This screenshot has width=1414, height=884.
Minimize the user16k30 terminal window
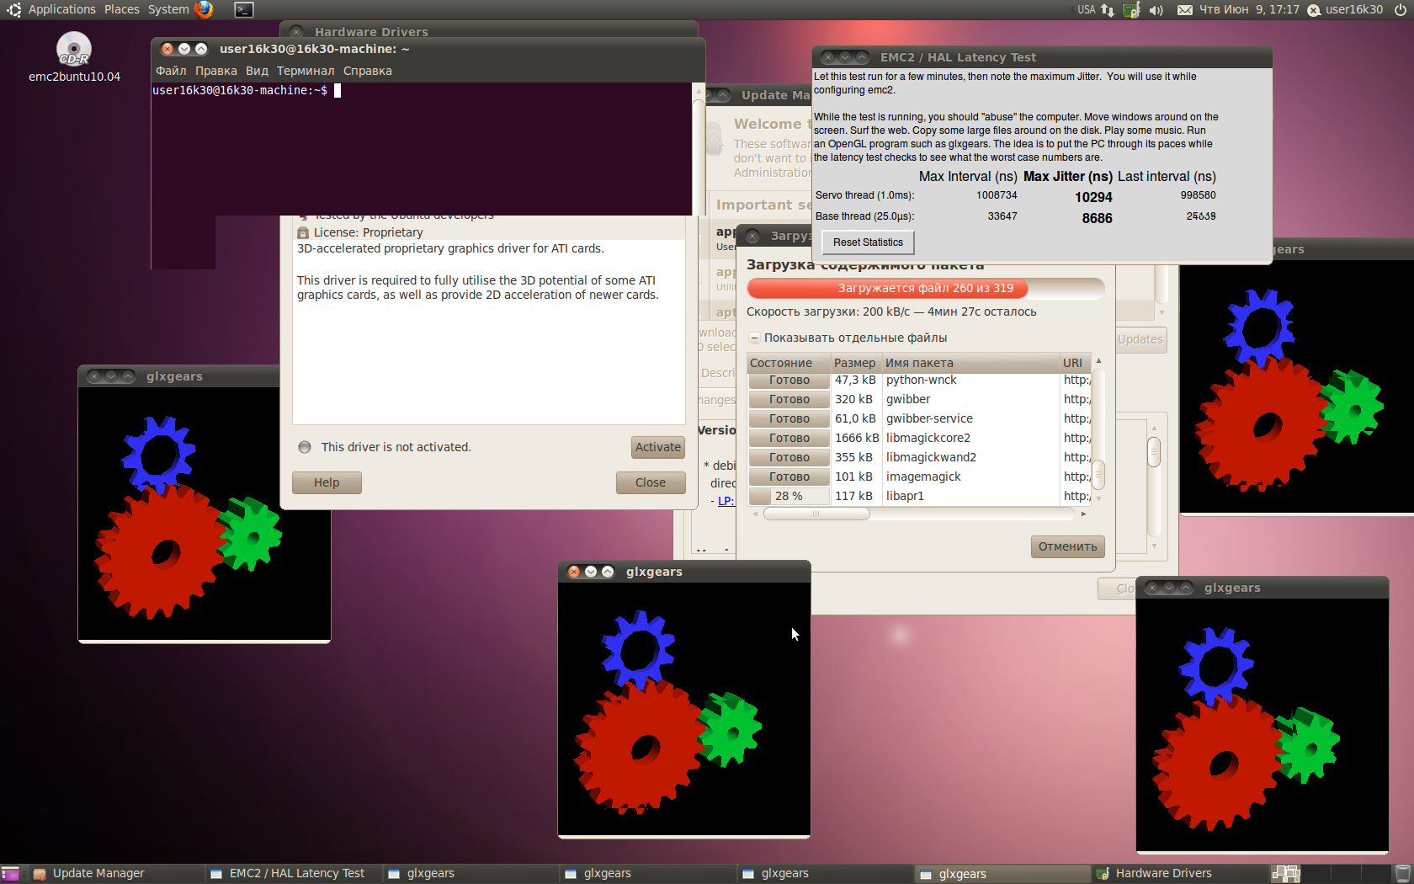pos(184,49)
